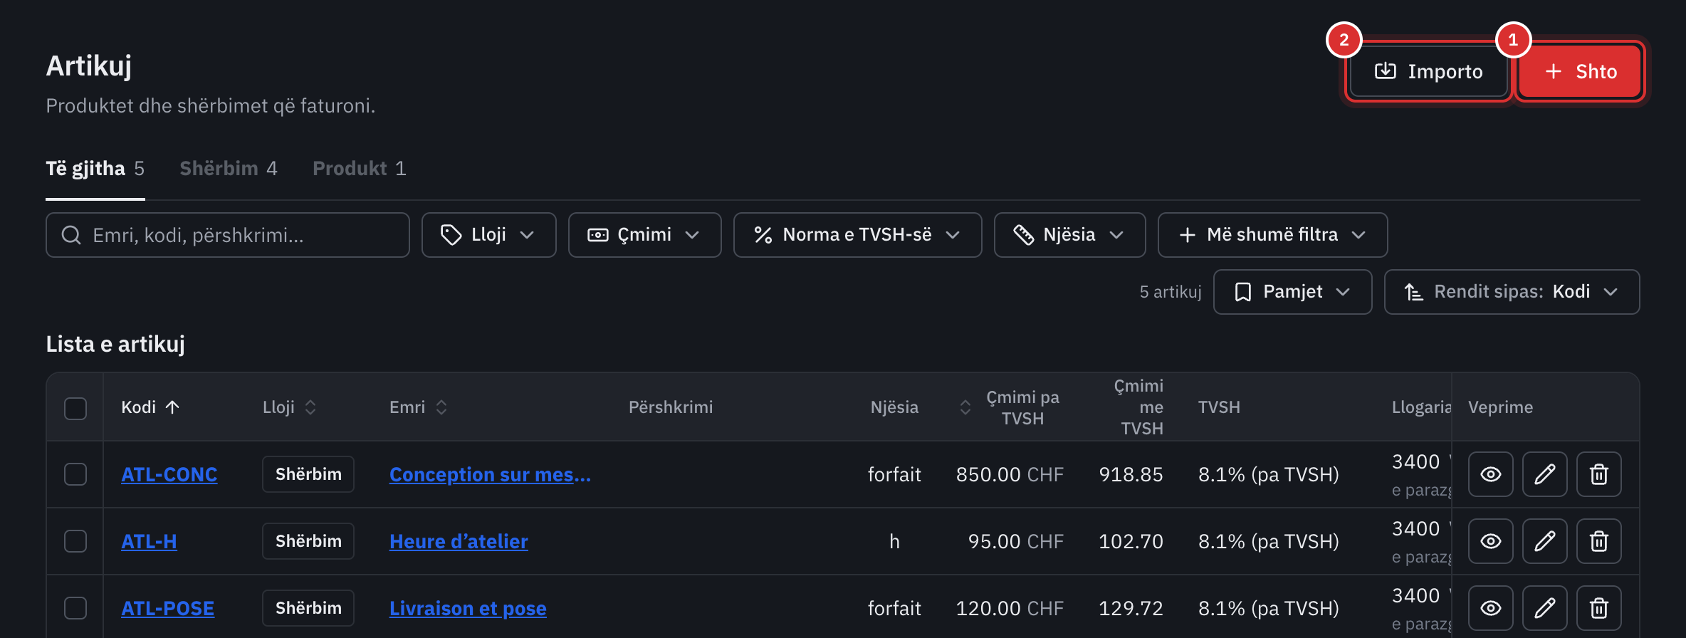Open the Pamjet views dropdown
1686x638 pixels.
coord(1292,292)
